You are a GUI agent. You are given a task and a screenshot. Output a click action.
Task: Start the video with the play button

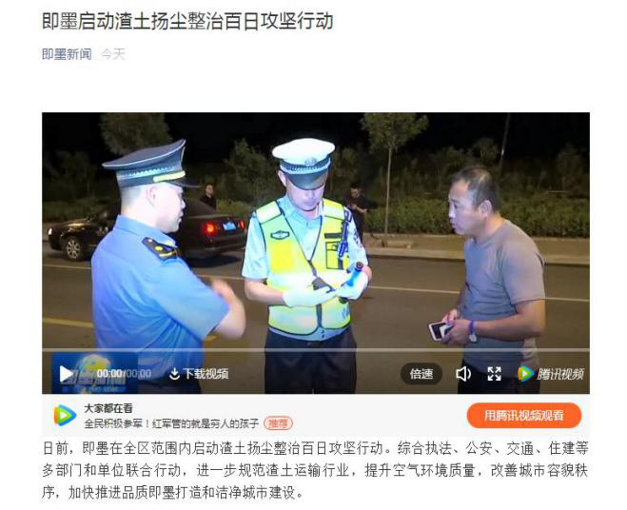click(x=66, y=374)
